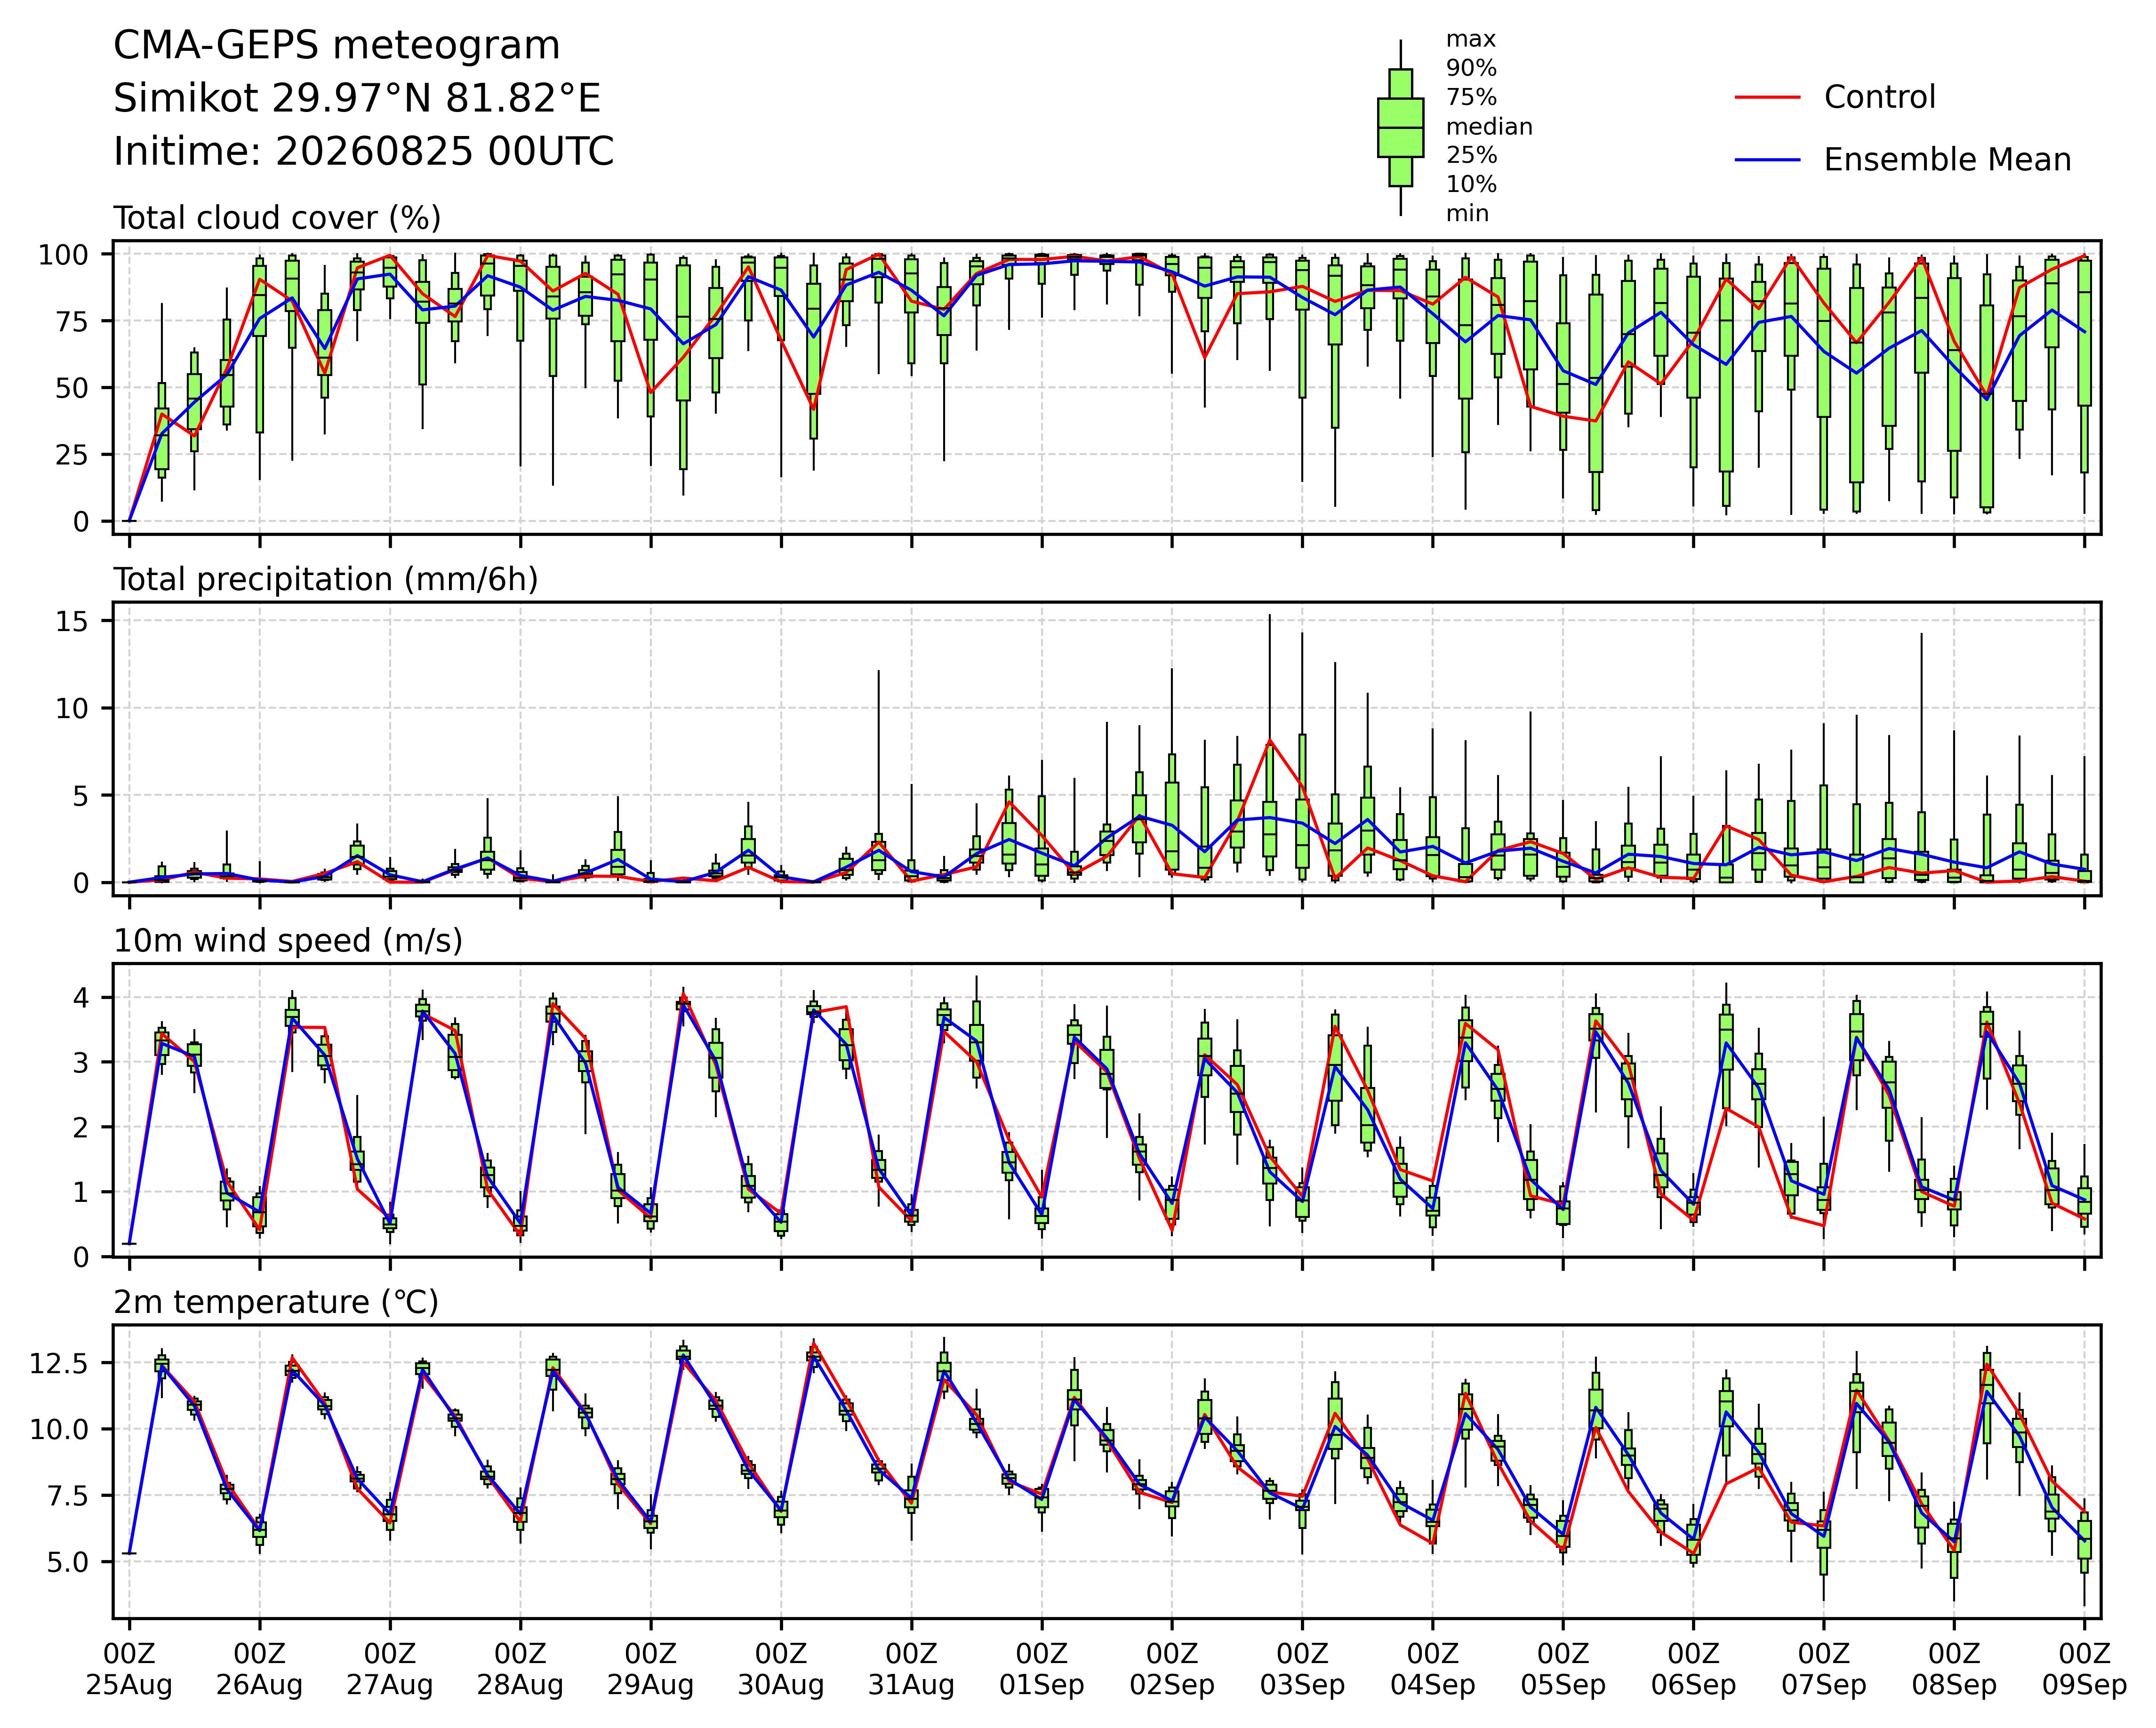
Task: Click the 00Z 01Sep axis label
Action: coord(1041,1669)
